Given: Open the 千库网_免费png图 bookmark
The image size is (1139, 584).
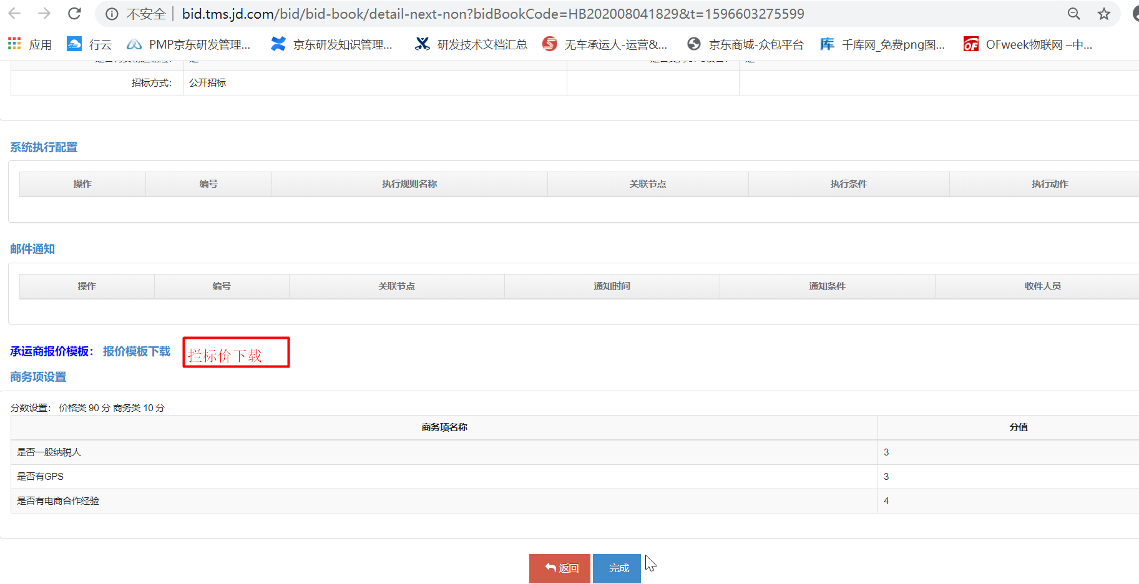Looking at the screenshot, I should (x=882, y=44).
